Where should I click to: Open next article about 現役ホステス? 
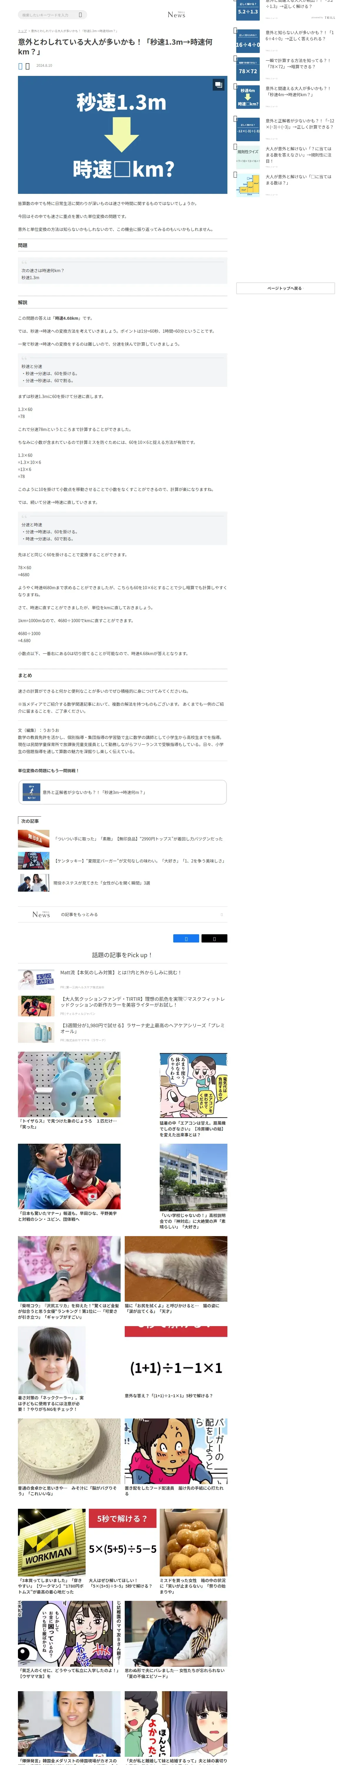101,883
